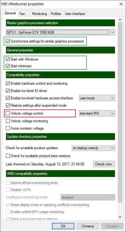Uncheck Enable low-level IO driver
126x232 pixels.
[x=8, y=90]
